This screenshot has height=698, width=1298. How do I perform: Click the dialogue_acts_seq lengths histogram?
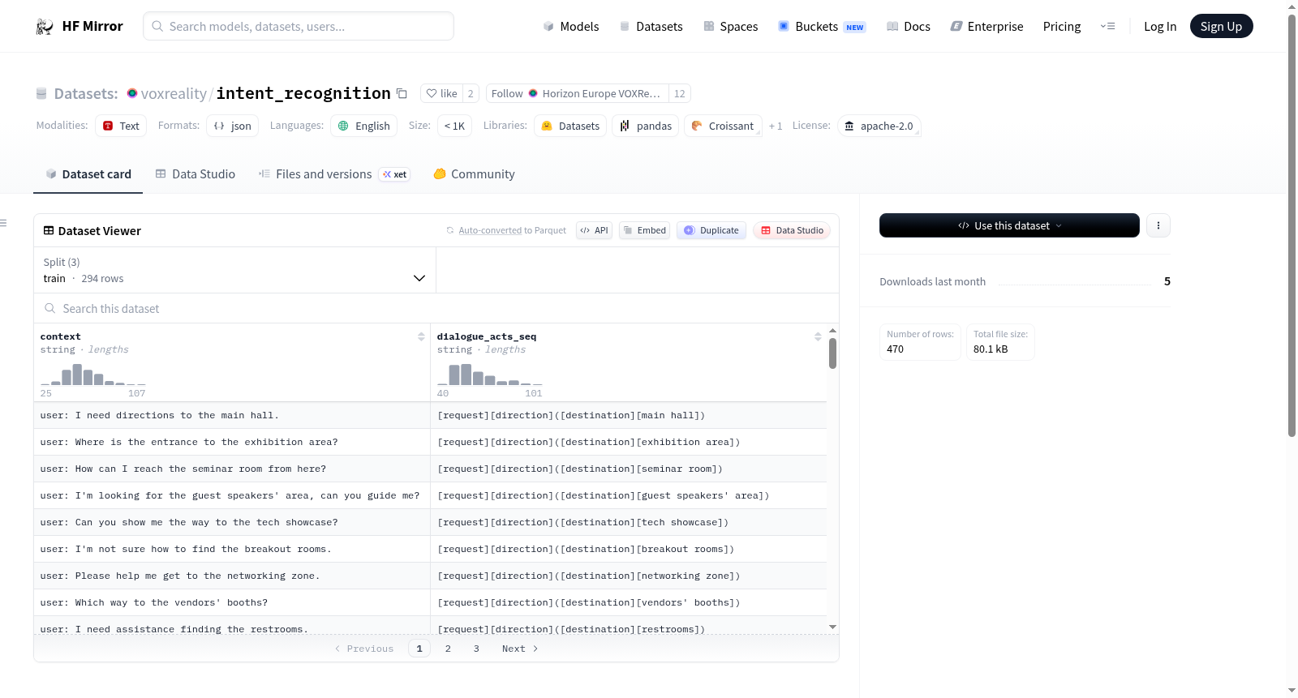point(490,375)
